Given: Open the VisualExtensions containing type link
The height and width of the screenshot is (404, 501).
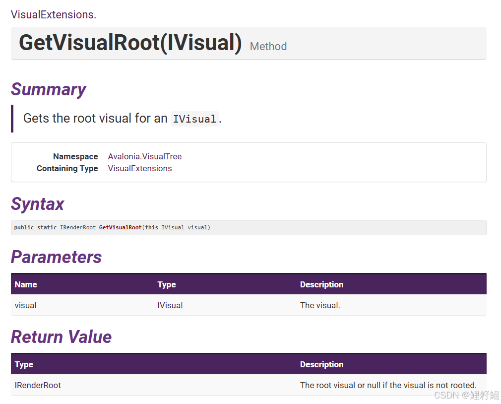Looking at the screenshot, I should [139, 168].
